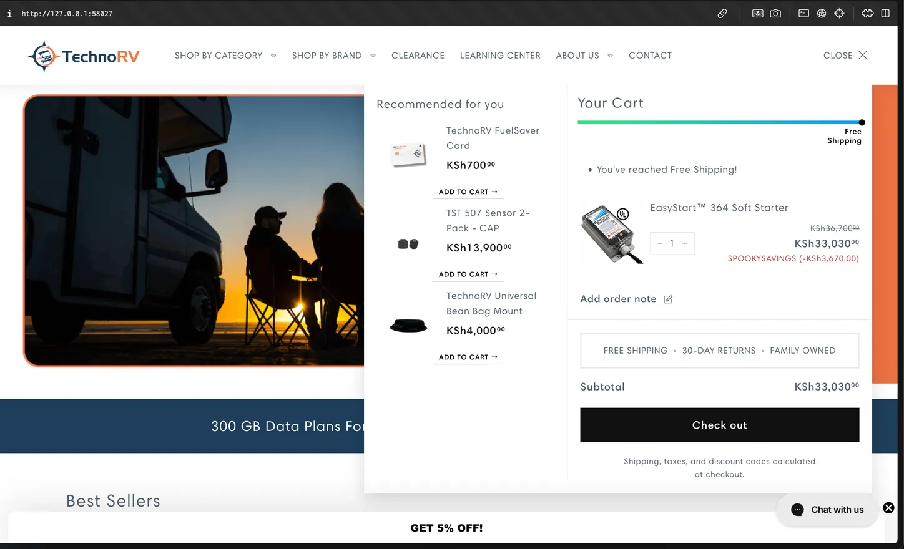904x549 pixels.
Task: Expand the Shop By Category menu
Action: [225, 56]
